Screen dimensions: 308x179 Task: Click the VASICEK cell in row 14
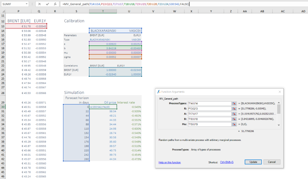pos(129,31)
